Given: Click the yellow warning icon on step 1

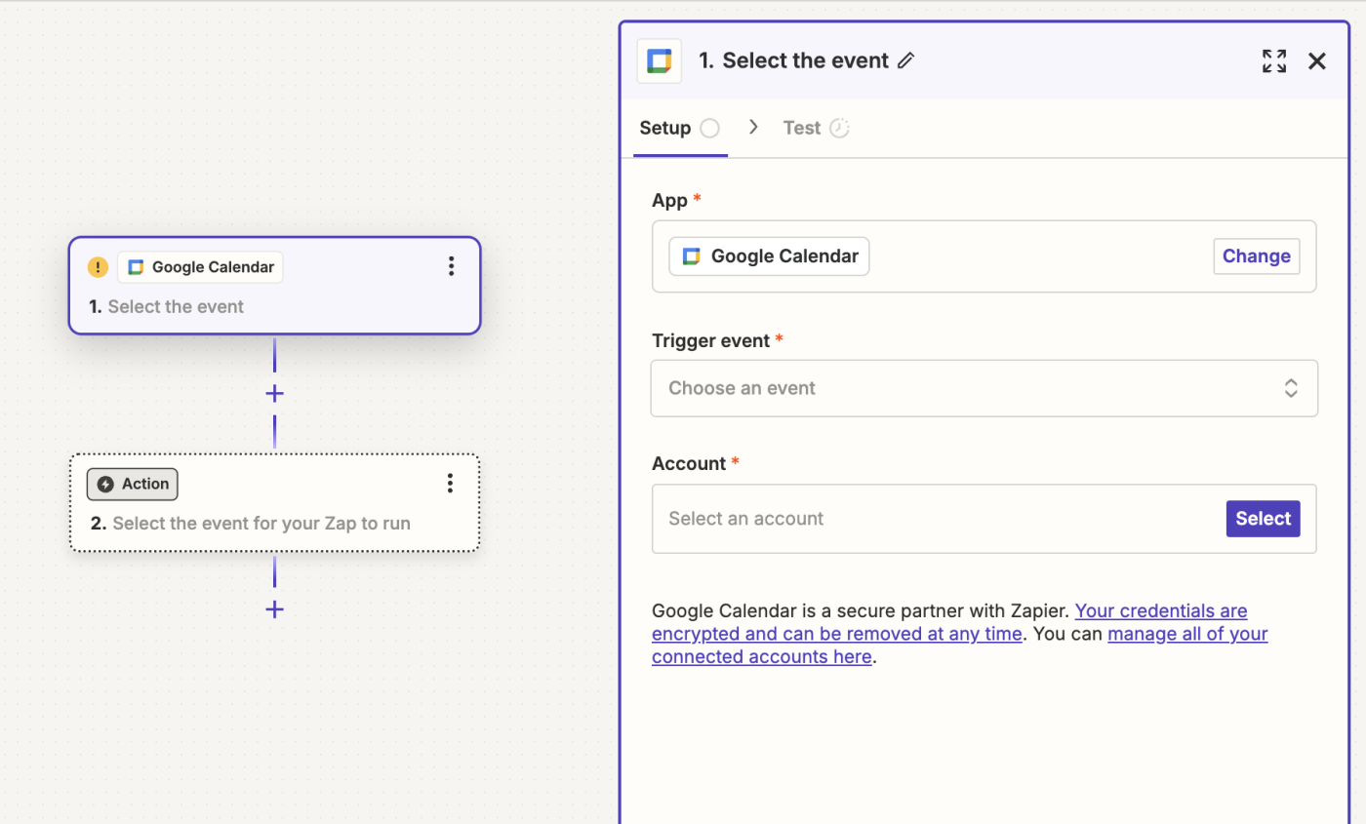Looking at the screenshot, I should point(98,267).
